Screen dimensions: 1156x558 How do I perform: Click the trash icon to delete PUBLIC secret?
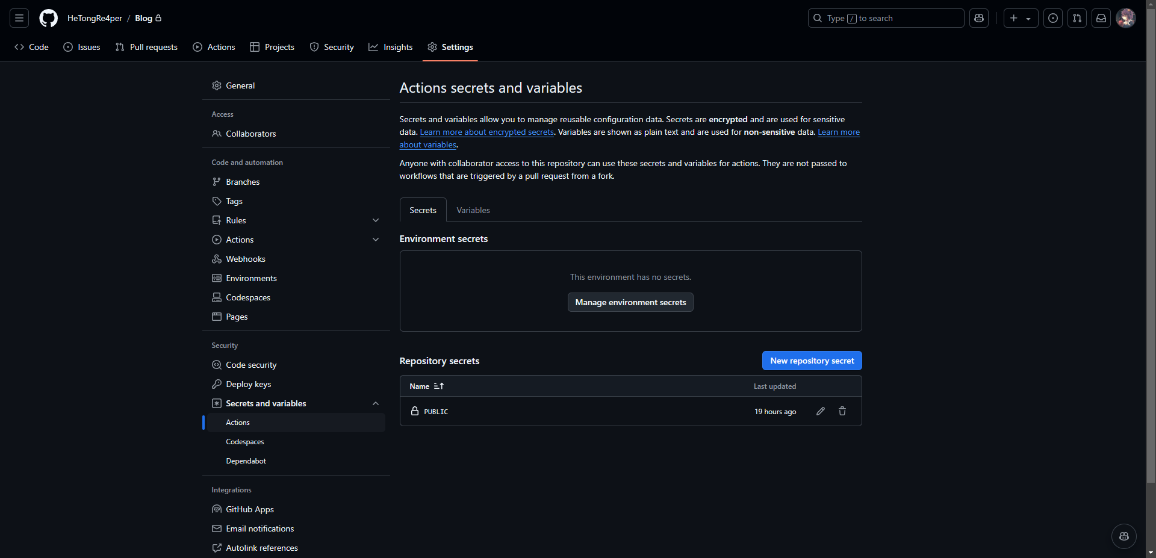click(842, 411)
